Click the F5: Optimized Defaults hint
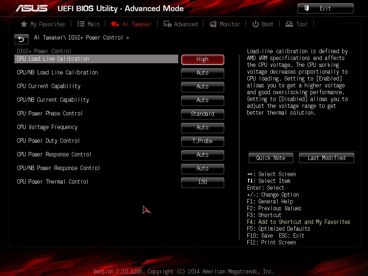The image size is (368, 276). 279,229
